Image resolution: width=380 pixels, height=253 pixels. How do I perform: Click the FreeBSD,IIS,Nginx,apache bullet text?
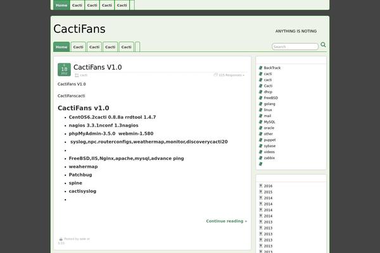coord(126,158)
